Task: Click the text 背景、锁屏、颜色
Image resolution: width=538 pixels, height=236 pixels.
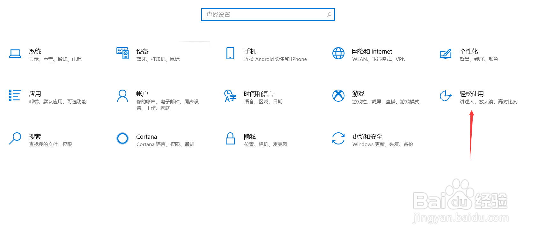Action: [x=479, y=59]
